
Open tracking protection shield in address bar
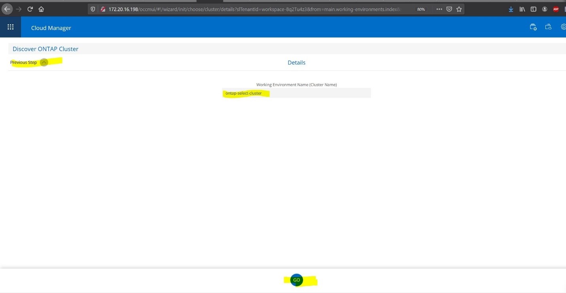(93, 9)
